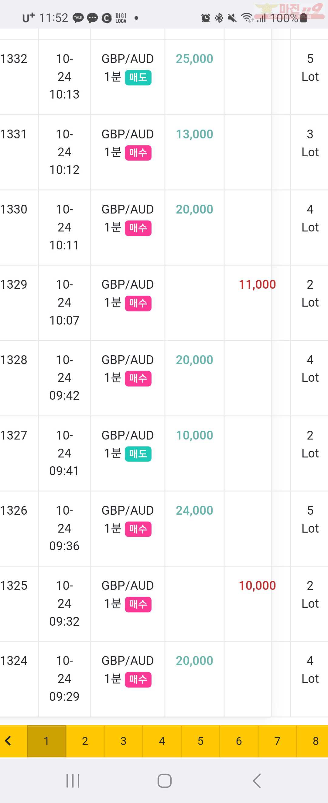Go to previous pages with left chevron

9,741
